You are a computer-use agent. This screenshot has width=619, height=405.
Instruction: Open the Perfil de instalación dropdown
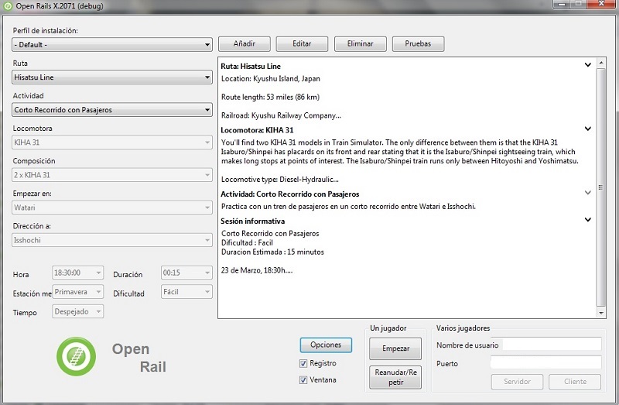pos(112,45)
